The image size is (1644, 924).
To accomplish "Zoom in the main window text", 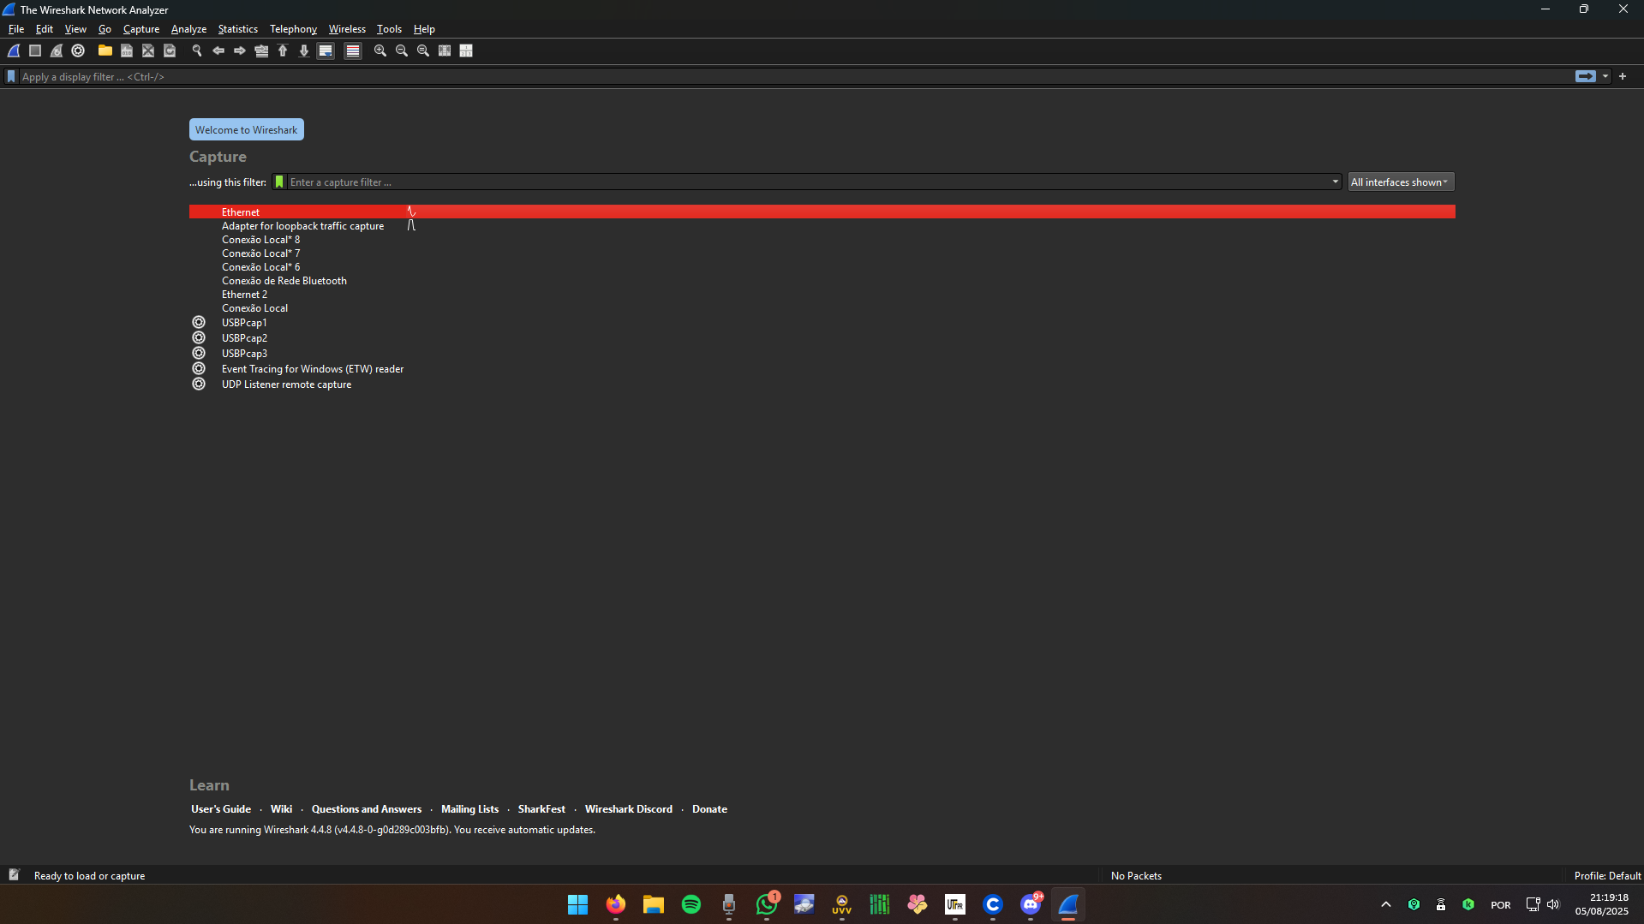I will point(380,51).
